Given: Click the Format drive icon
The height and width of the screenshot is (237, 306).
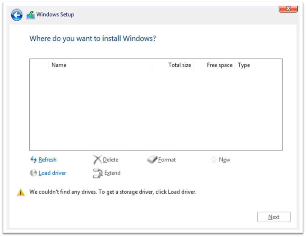Looking at the screenshot, I should pyautogui.click(x=152, y=160).
